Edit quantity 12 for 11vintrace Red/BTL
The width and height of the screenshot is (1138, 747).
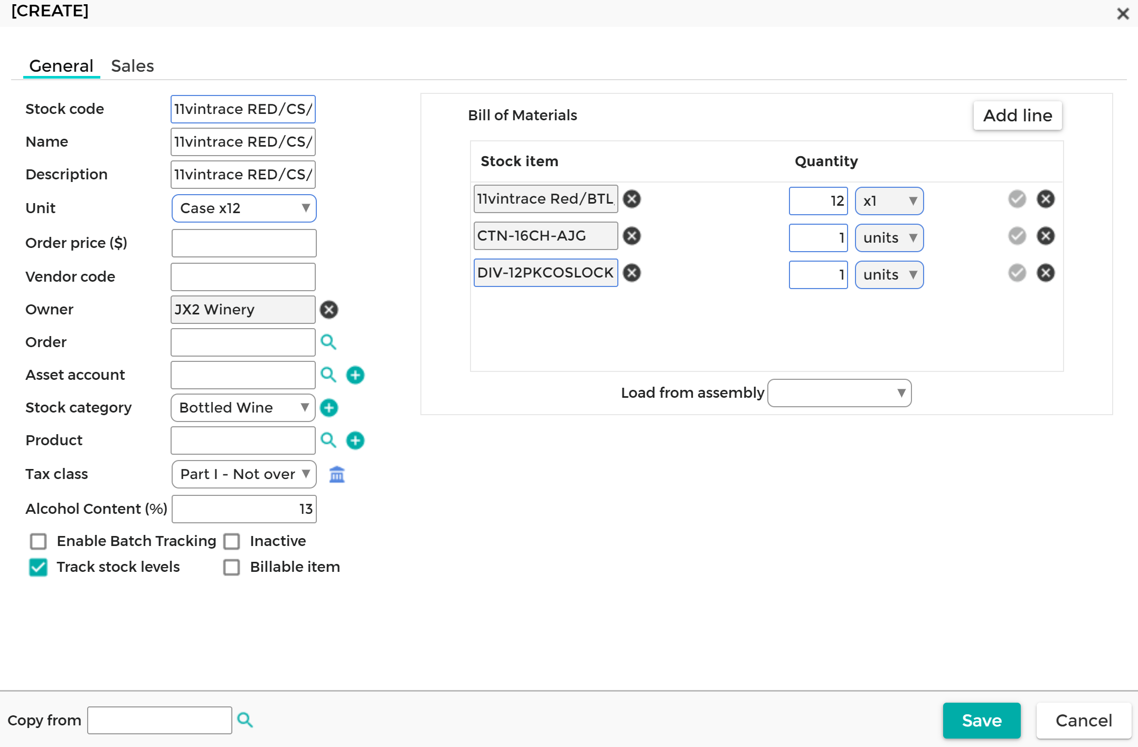(818, 201)
